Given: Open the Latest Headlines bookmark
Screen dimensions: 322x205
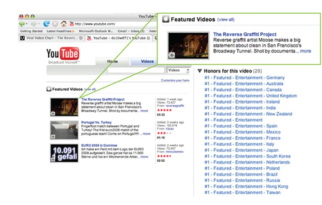Looking at the screenshot, I should 59,31.
